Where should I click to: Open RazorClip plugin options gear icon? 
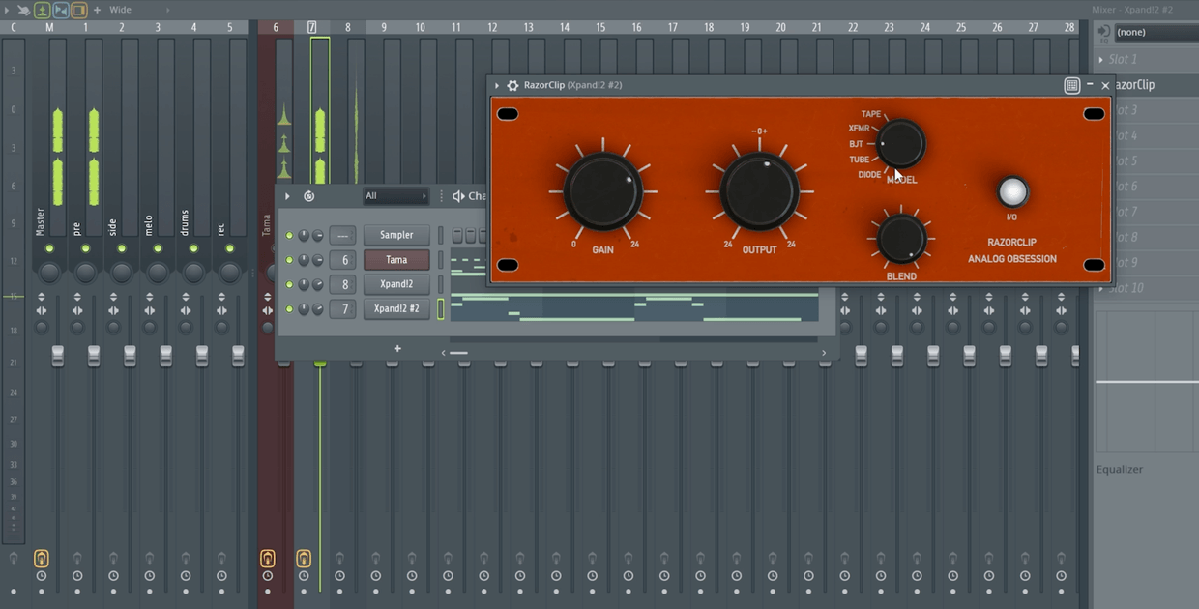(512, 85)
